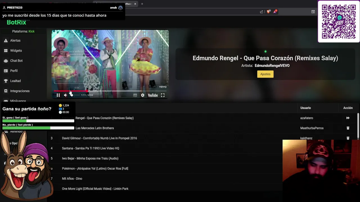
Task: Click the BotRix logo
Action: pos(16,22)
